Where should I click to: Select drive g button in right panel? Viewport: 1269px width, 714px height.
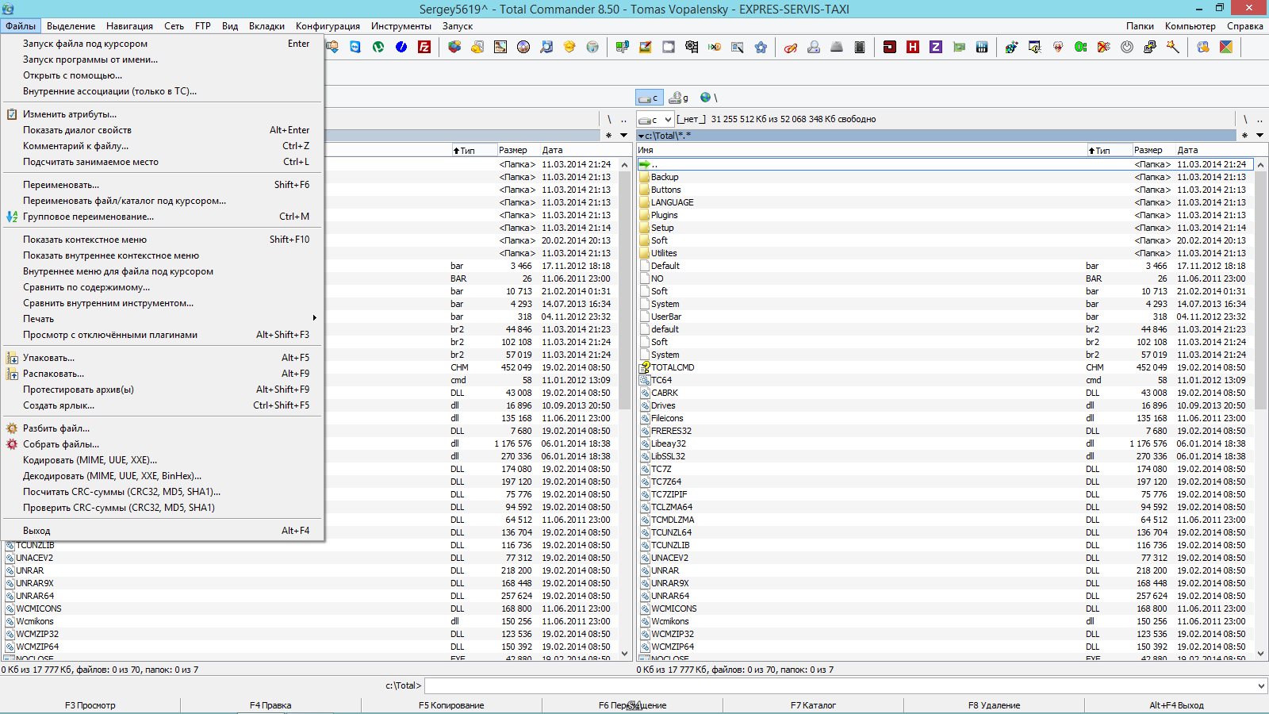679,98
